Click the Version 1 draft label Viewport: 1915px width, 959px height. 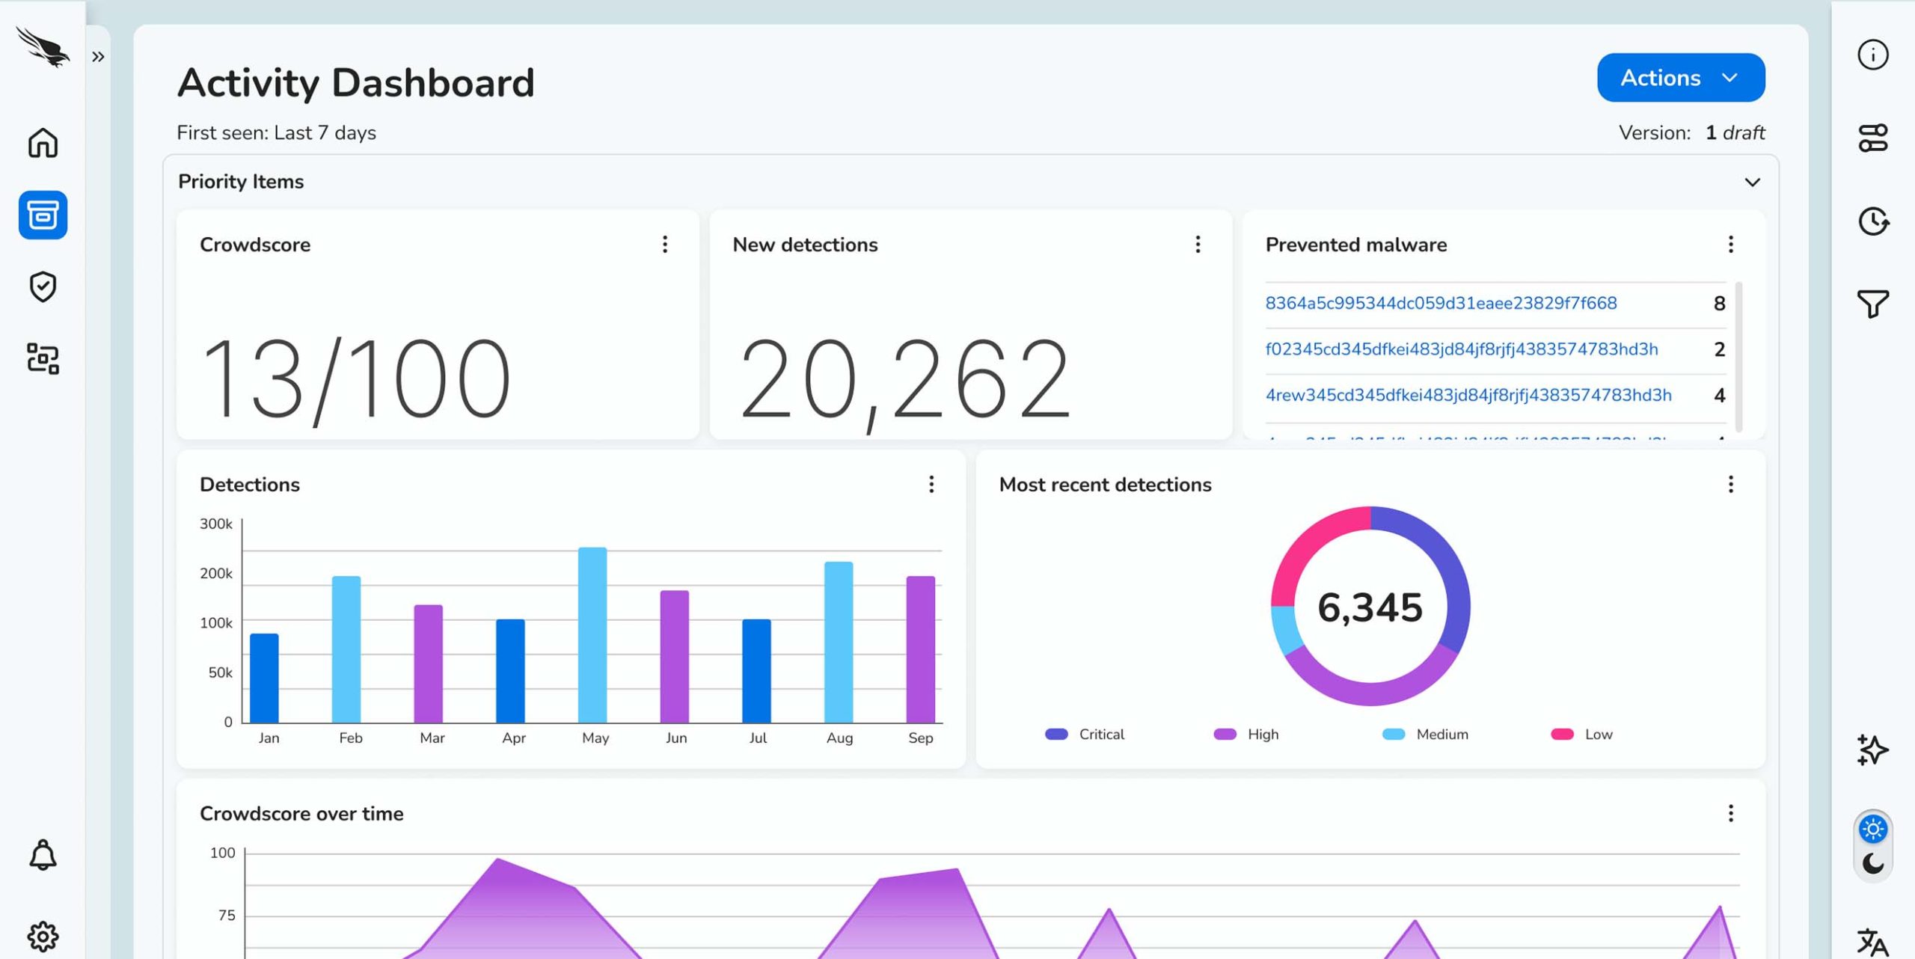[x=1691, y=133]
